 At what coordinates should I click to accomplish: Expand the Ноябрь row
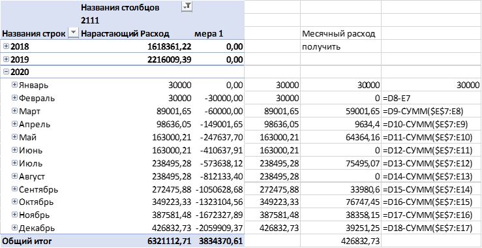pos(14,215)
